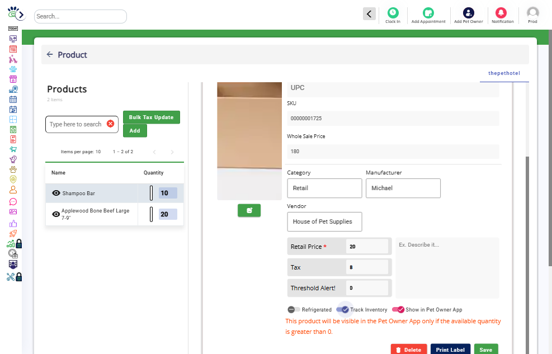The image size is (552, 354).
Task: Open the photo gallery sidebar icon
Action: tap(13, 212)
